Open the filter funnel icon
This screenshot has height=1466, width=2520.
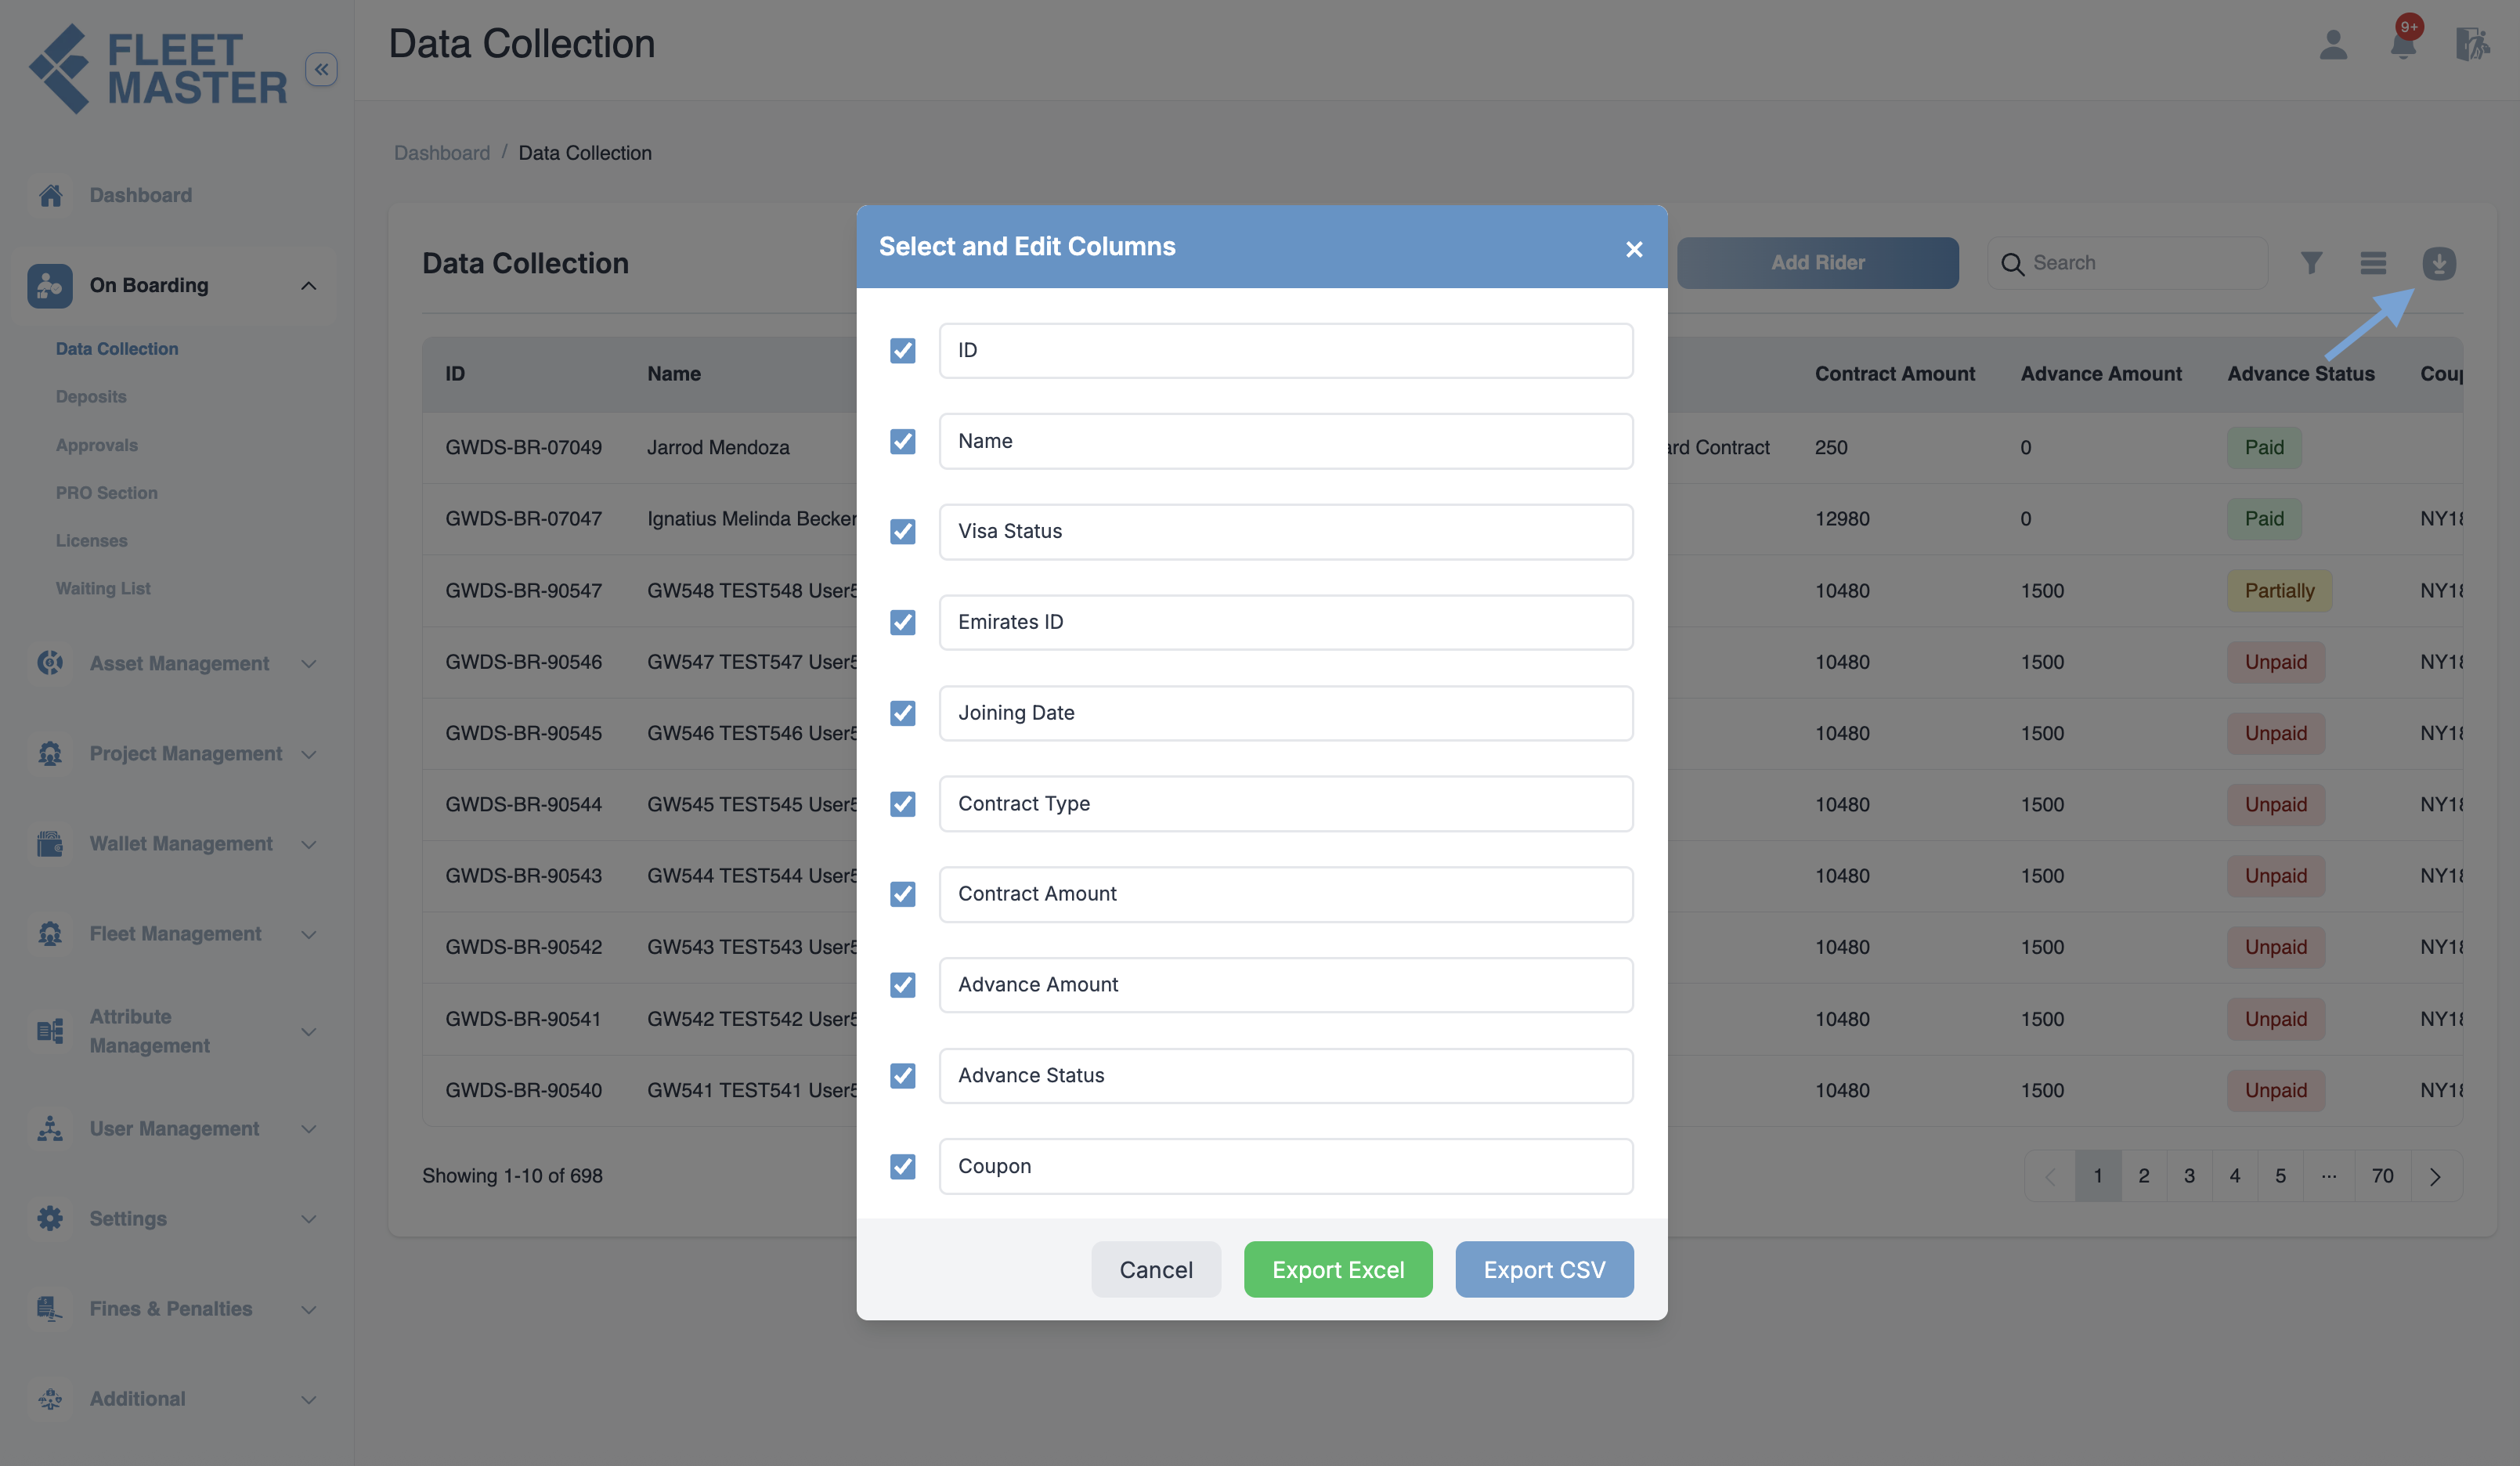[2311, 263]
